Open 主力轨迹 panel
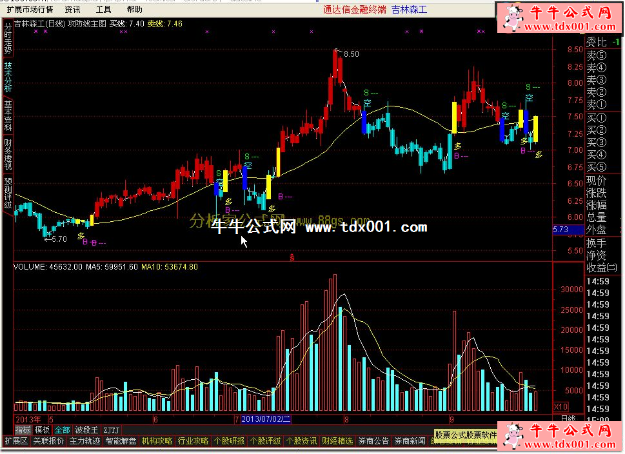Screen dimensions: 625x454 84,441
